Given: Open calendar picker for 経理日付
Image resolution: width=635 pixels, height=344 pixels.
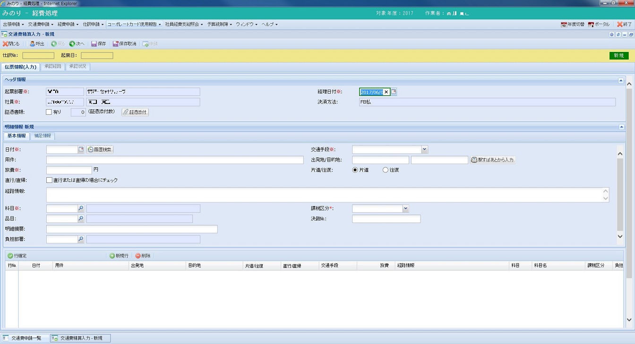Looking at the screenshot, I should point(394,92).
